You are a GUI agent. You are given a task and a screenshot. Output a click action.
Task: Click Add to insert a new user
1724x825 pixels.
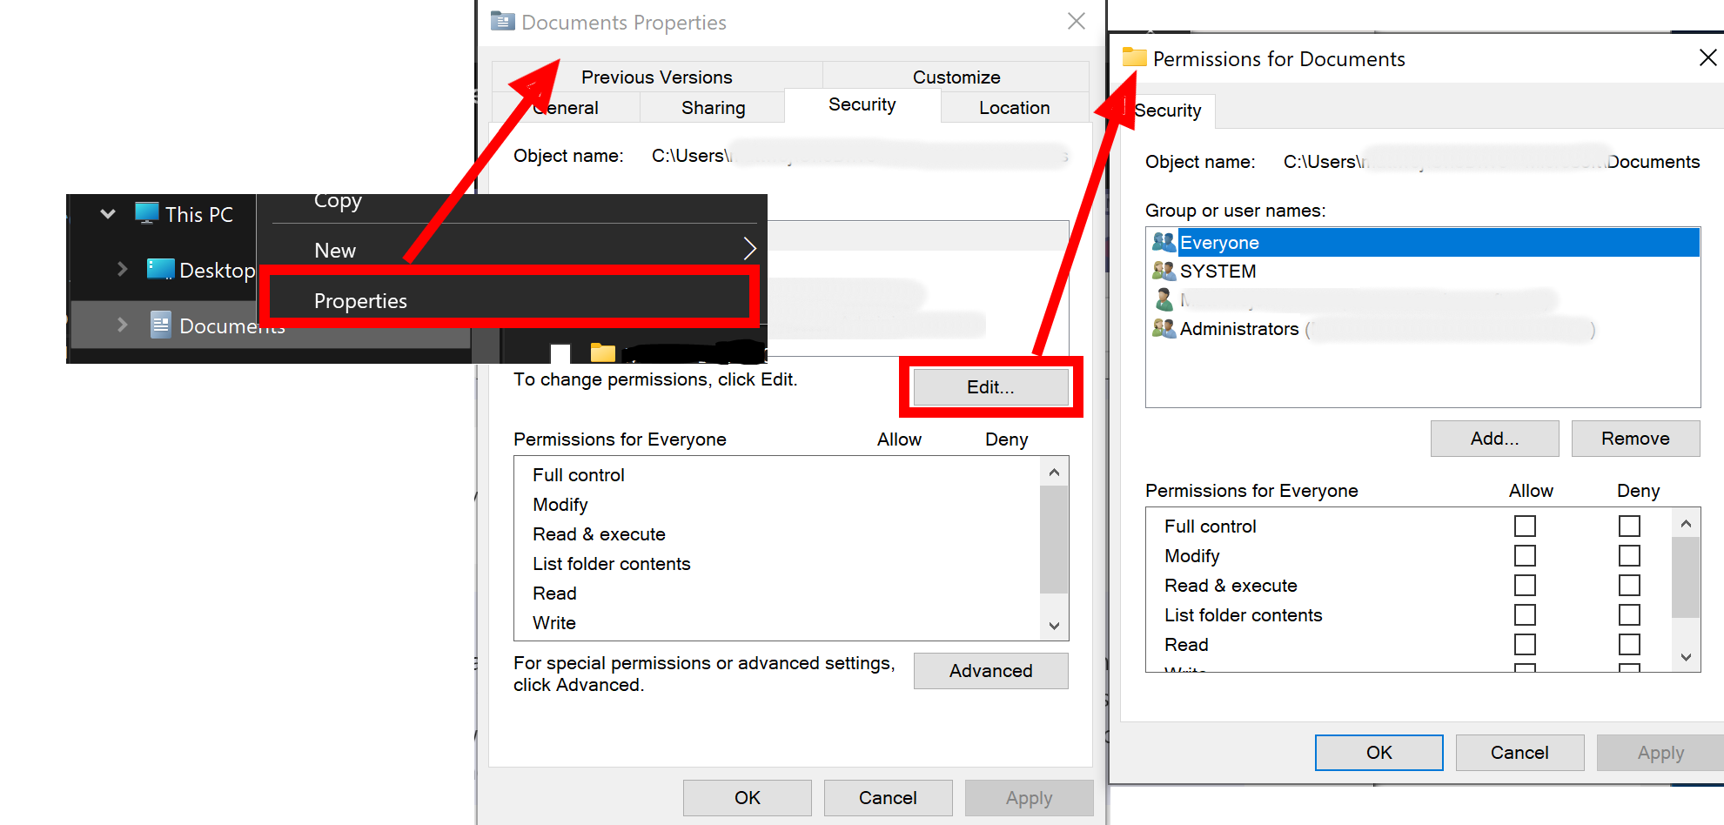click(1493, 438)
